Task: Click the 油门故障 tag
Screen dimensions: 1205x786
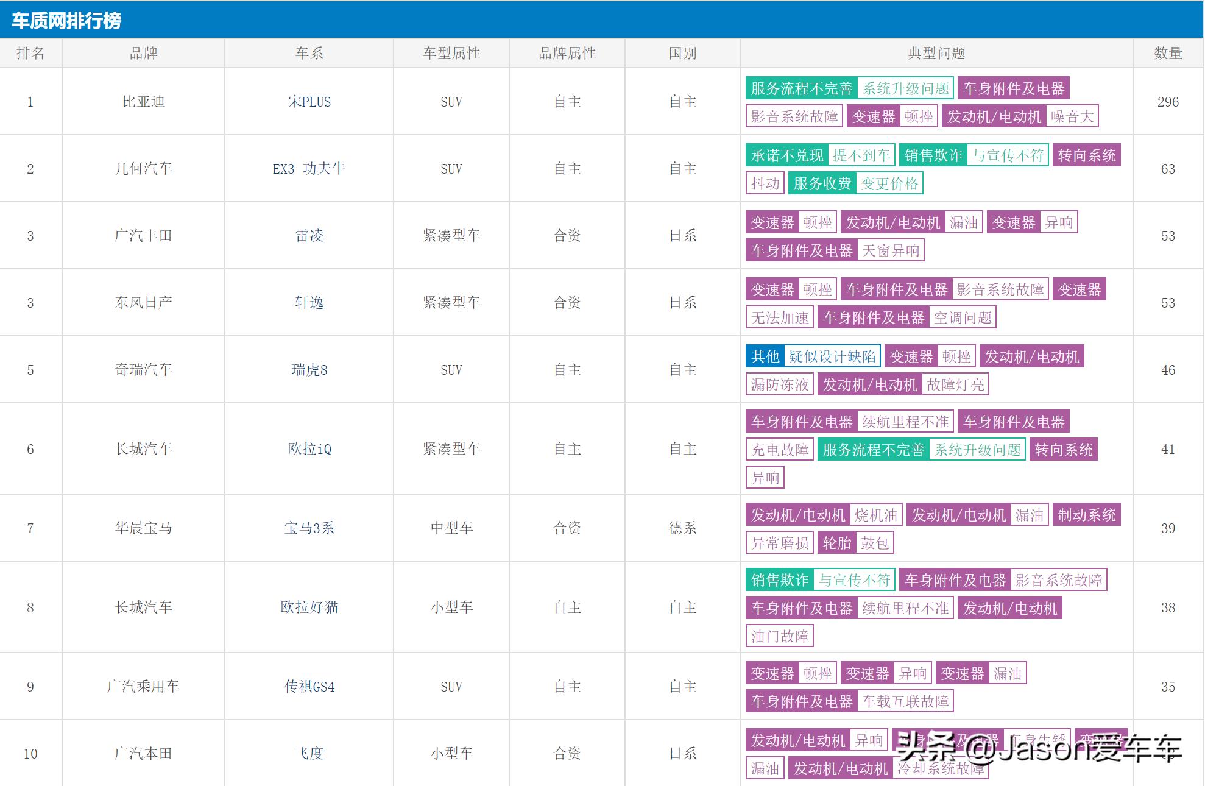Action: 779,637
